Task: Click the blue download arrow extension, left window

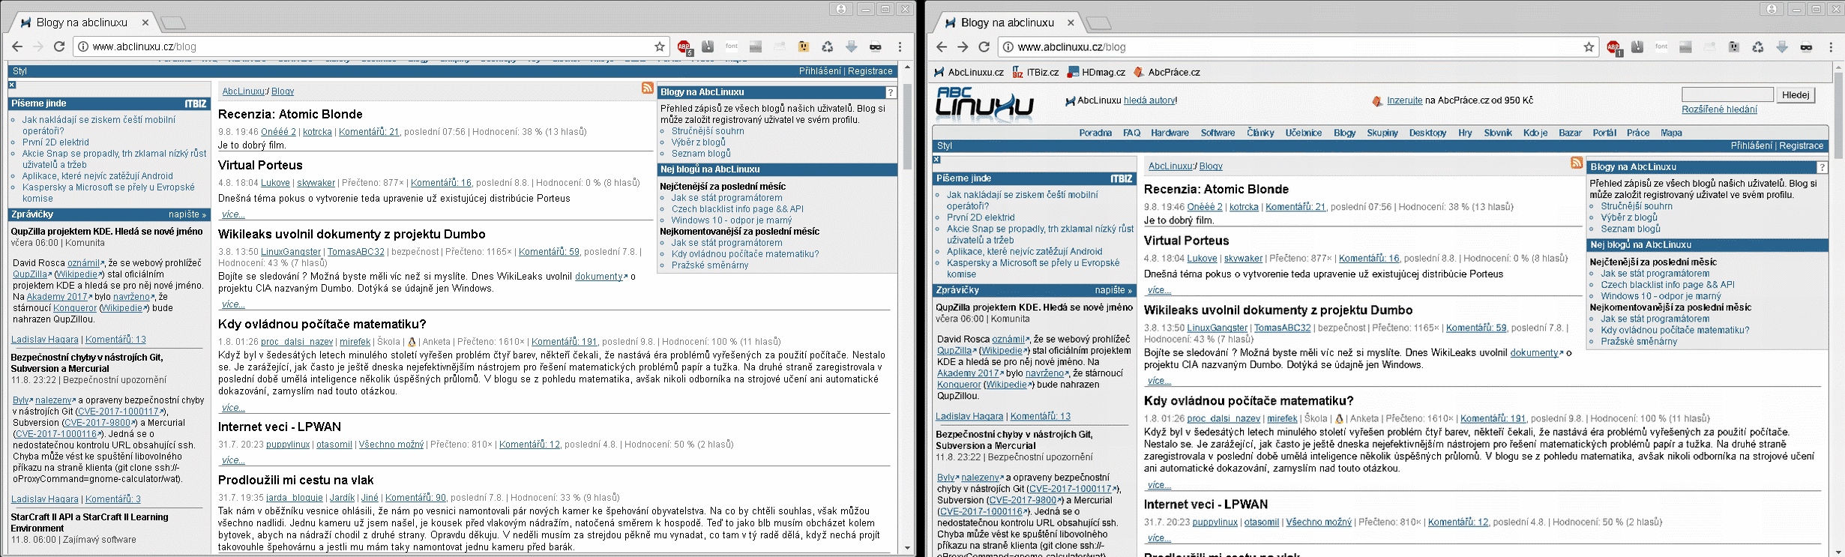Action: pyautogui.click(x=852, y=46)
